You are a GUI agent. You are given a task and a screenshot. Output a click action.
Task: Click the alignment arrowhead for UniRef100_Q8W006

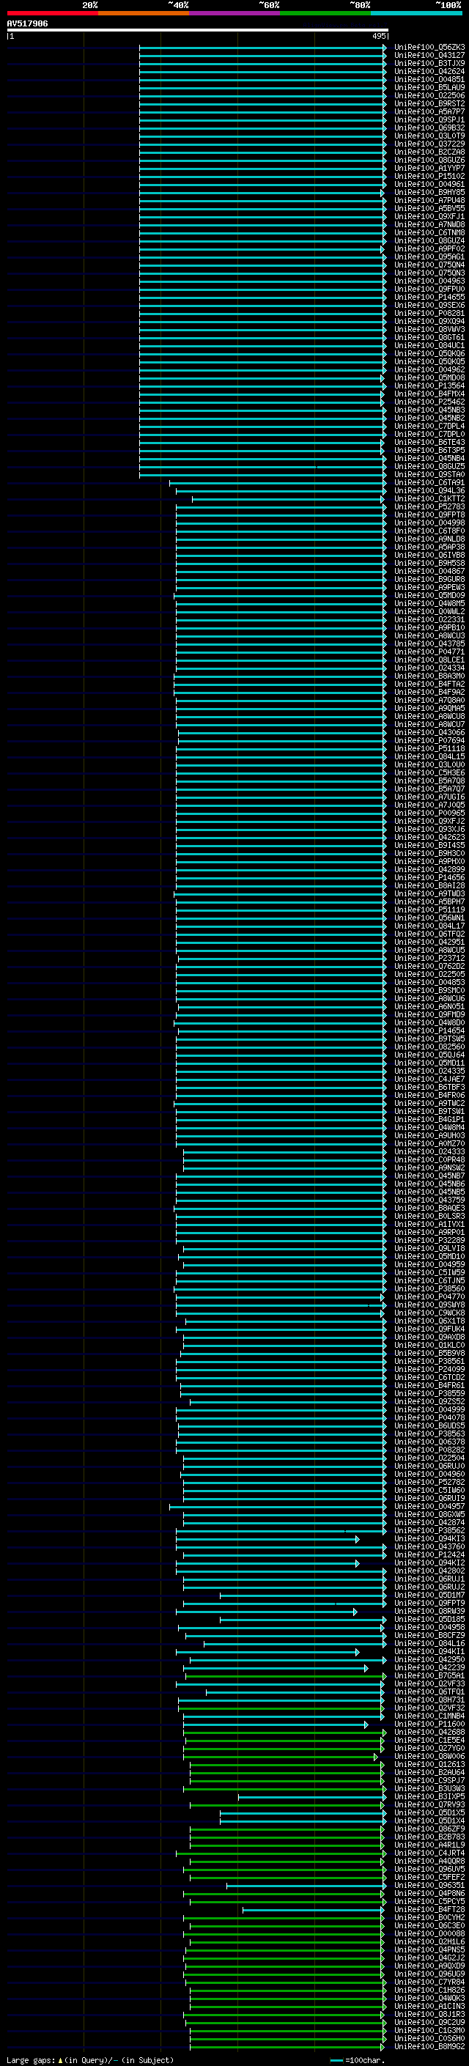click(x=375, y=1757)
